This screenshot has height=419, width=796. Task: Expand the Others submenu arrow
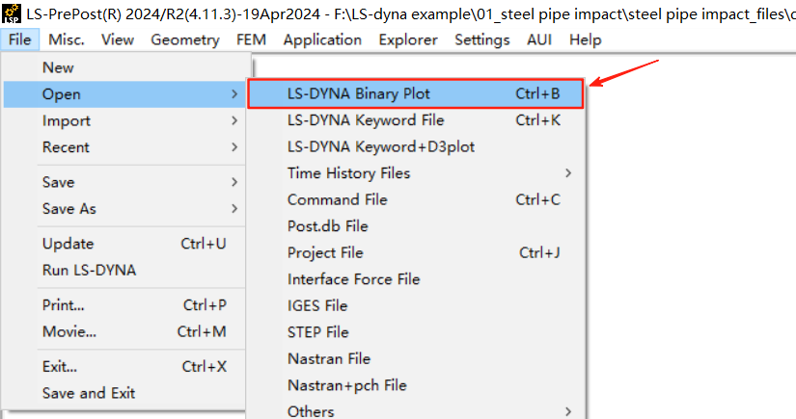[568, 411]
